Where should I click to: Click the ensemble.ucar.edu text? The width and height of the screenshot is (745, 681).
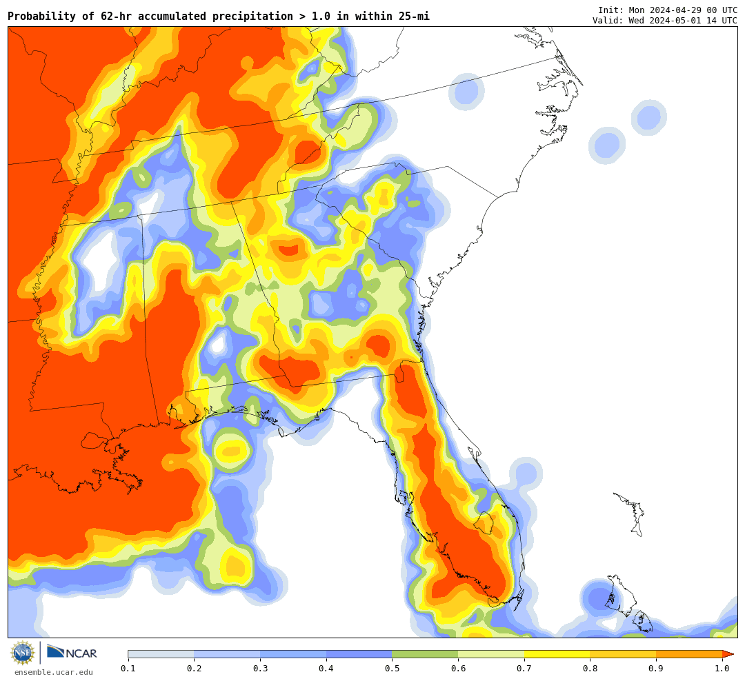point(54,672)
